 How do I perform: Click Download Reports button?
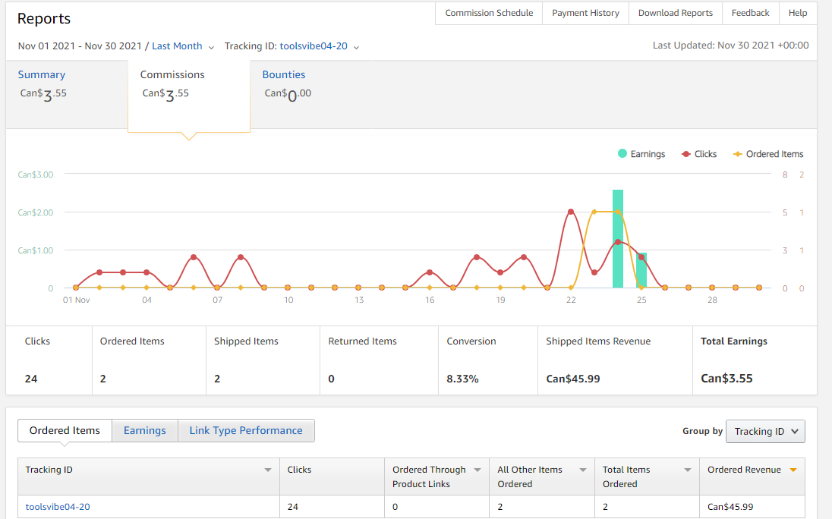(x=676, y=13)
